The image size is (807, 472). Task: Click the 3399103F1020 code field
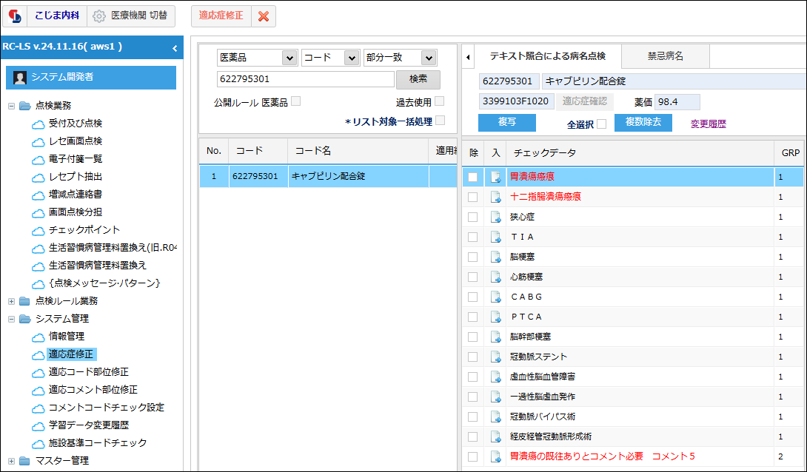(516, 101)
